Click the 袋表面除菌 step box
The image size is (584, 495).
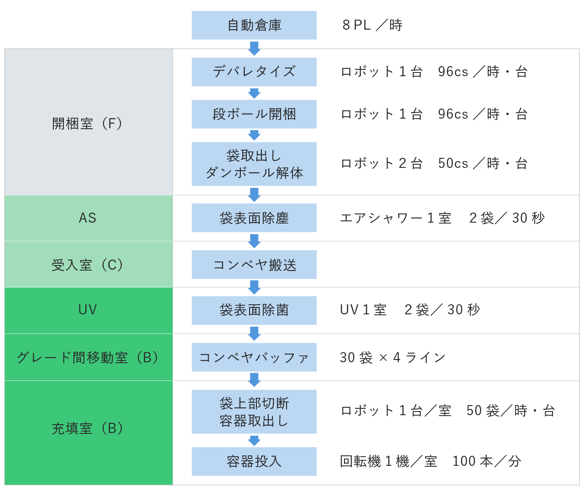254,310
